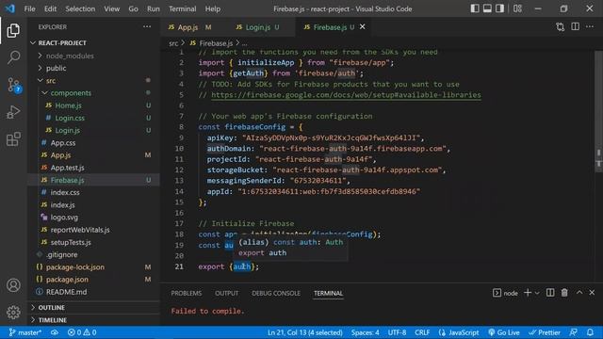Click the feedback icon in status bar
The image size is (603, 339).
click(574, 332)
